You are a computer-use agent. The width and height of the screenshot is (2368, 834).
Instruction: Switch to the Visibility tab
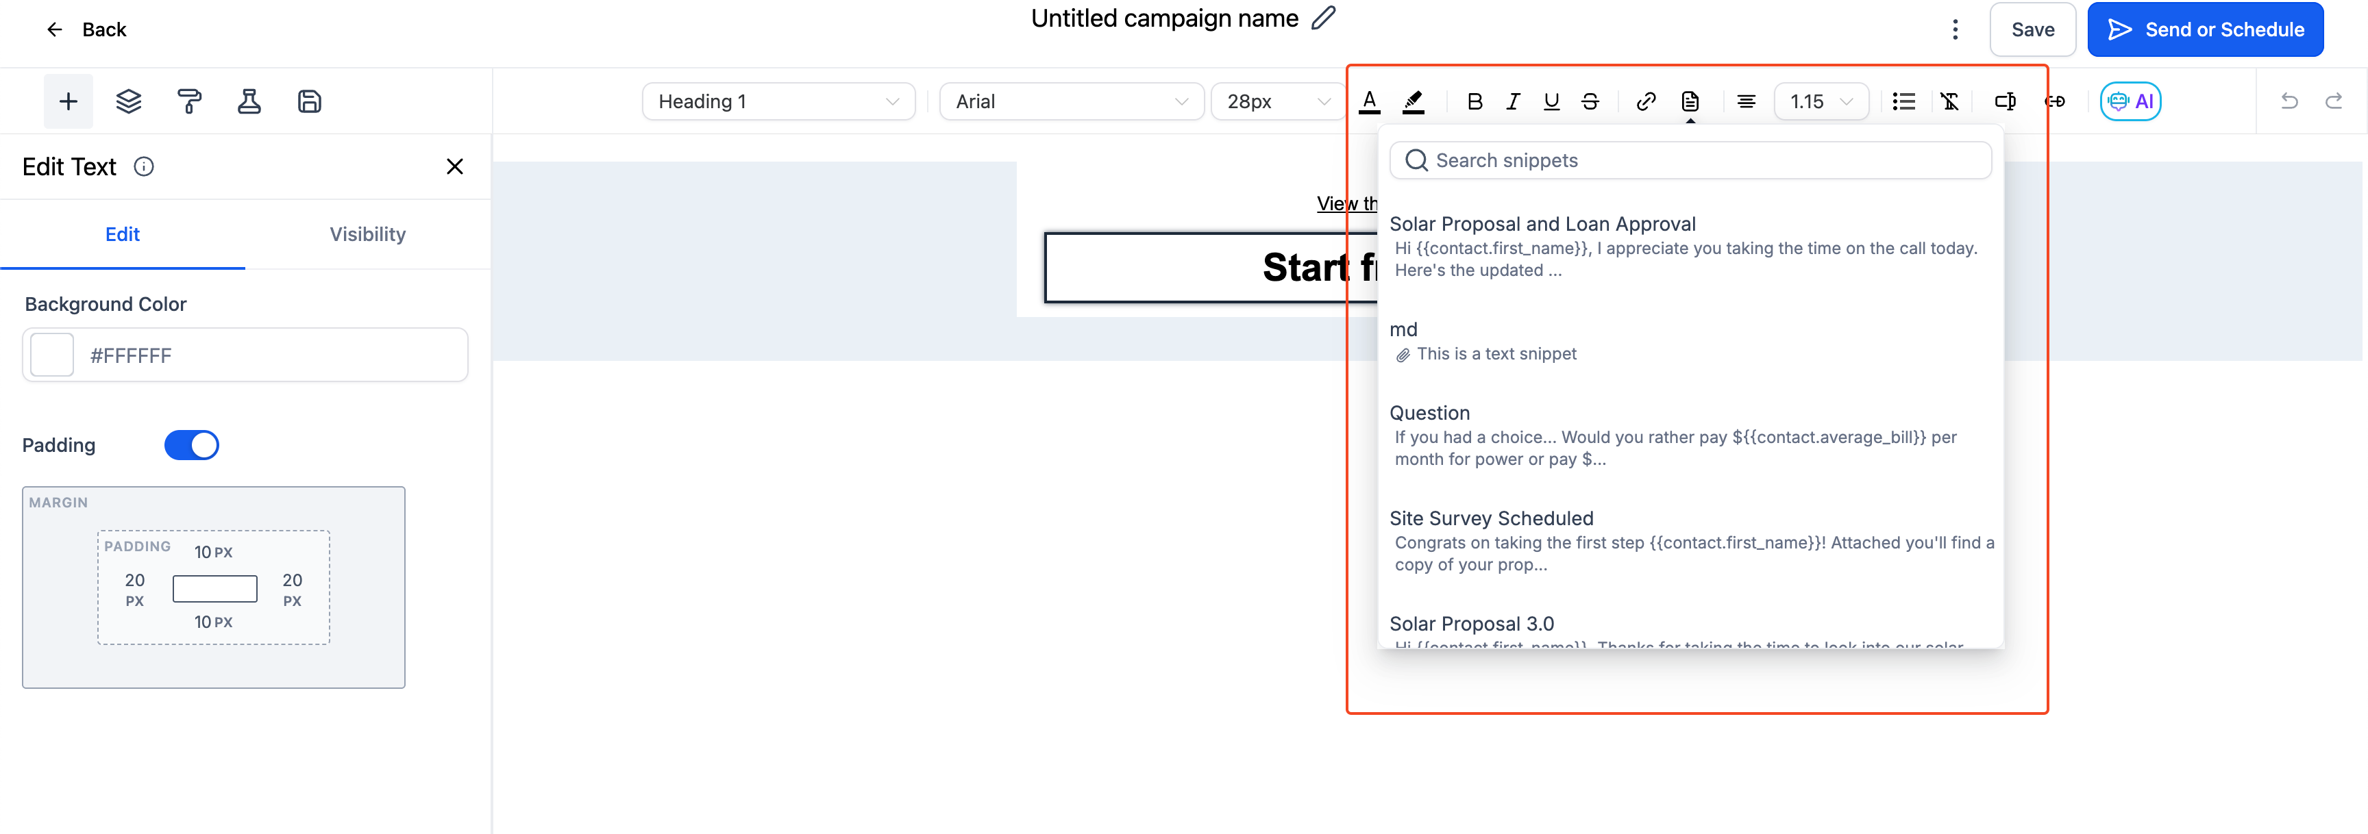point(367,234)
